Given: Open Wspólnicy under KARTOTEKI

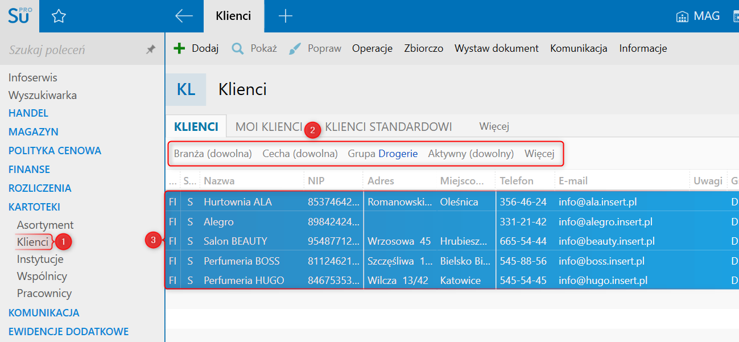Looking at the screenshot, I should pyautogui.click(x=42, y=276).
